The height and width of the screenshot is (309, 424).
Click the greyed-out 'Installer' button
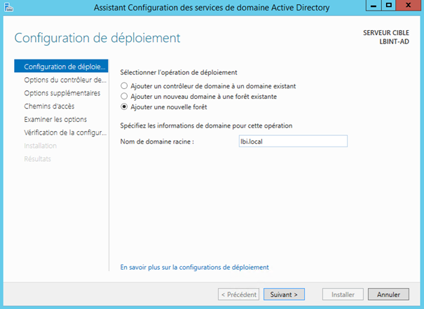343,294
